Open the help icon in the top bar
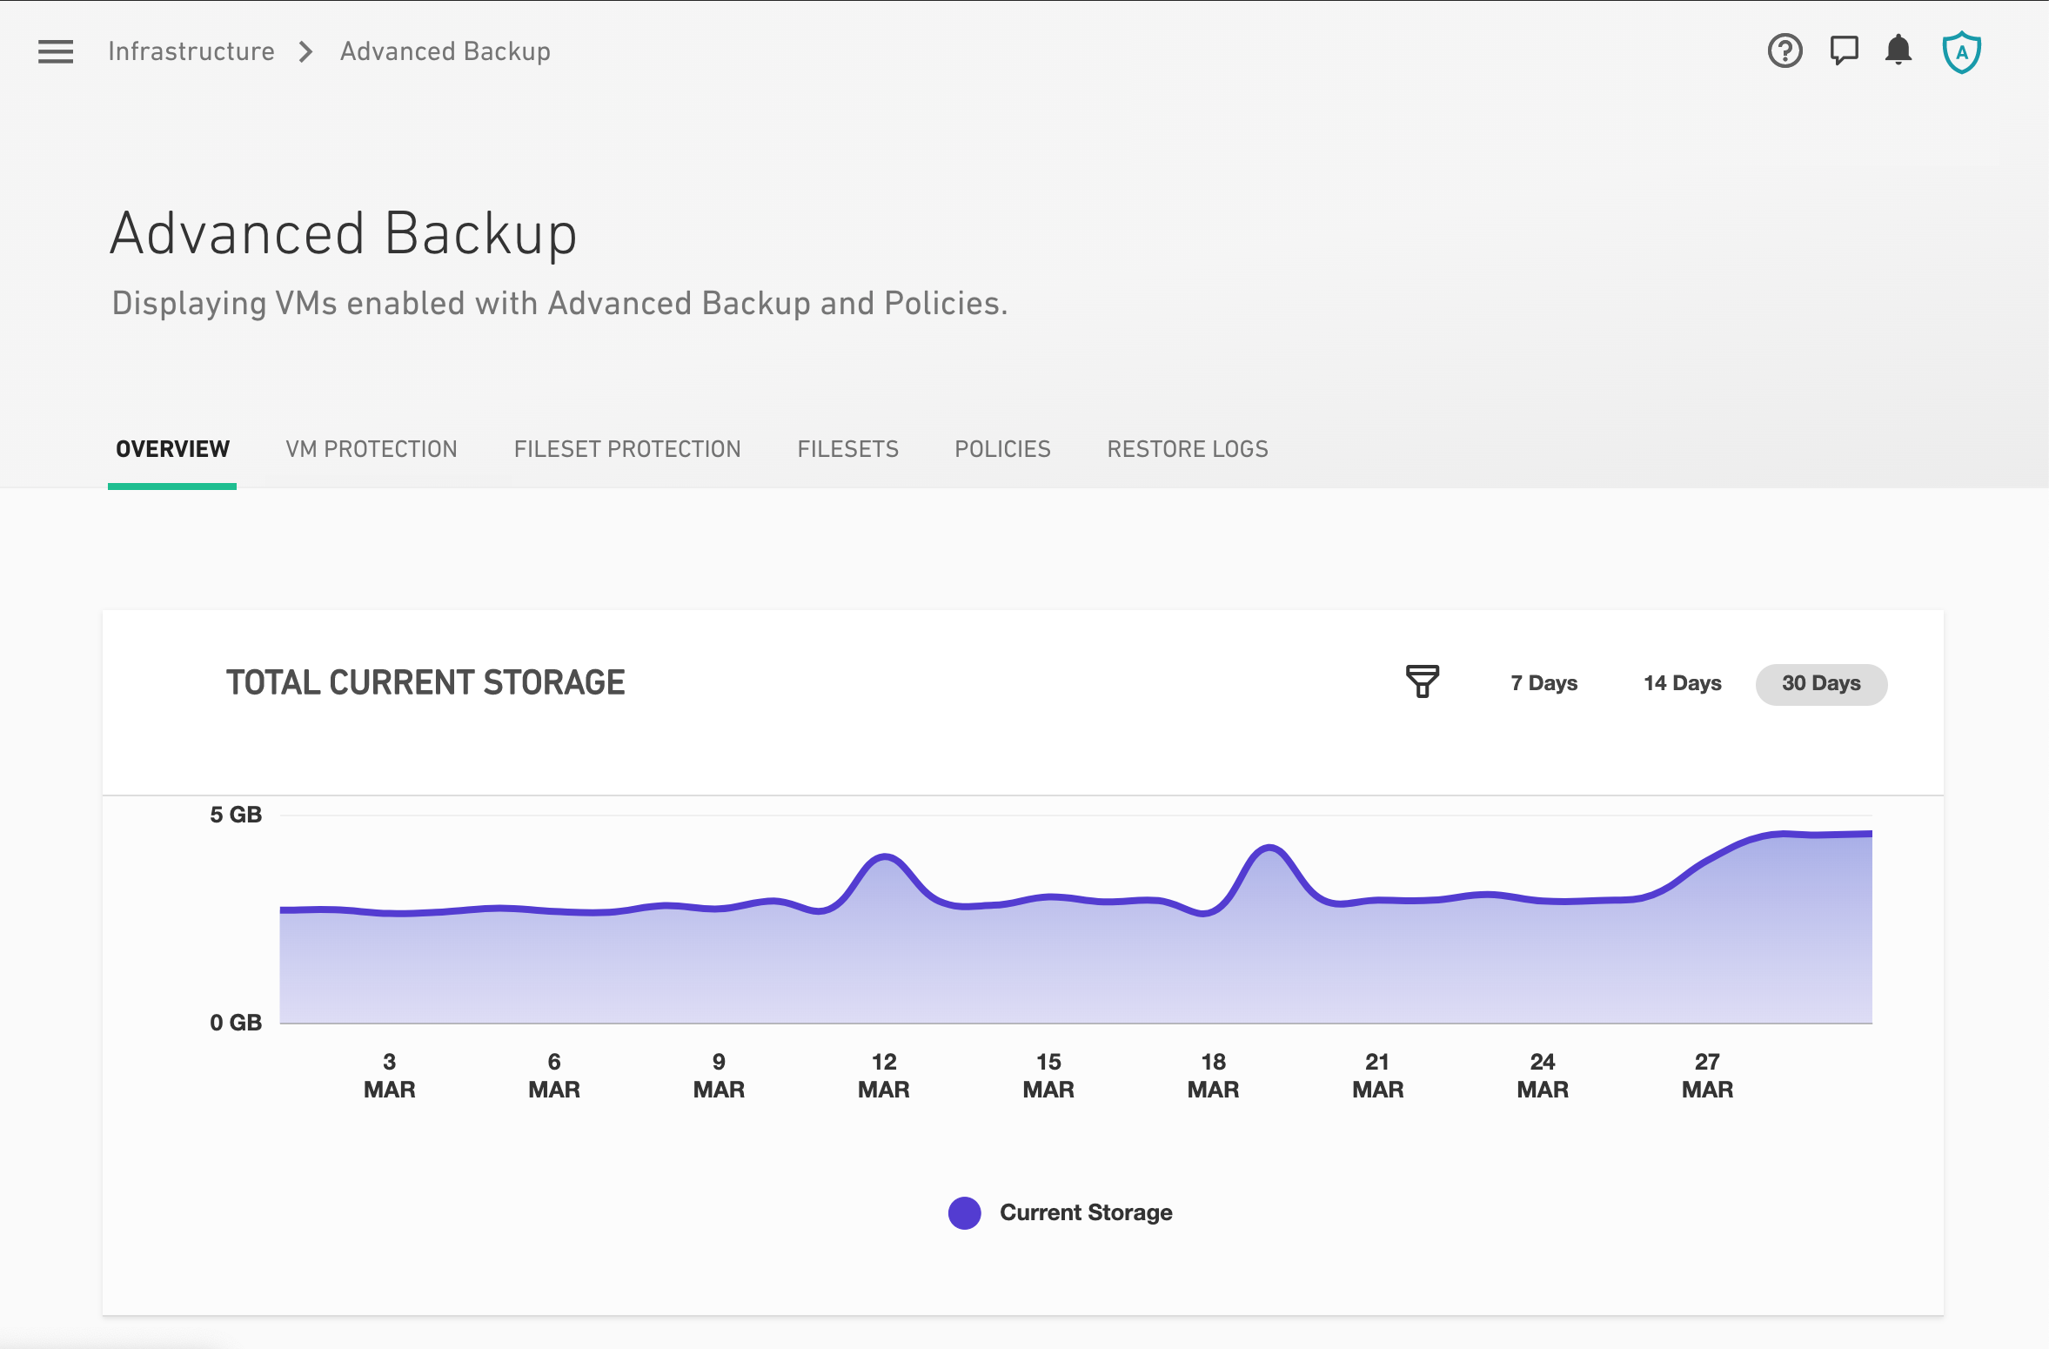Screen dimensions: 2049x1349 [x=1785, y=51]
